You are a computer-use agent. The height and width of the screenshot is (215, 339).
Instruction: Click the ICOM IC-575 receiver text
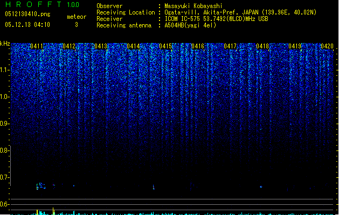[217, 19]
